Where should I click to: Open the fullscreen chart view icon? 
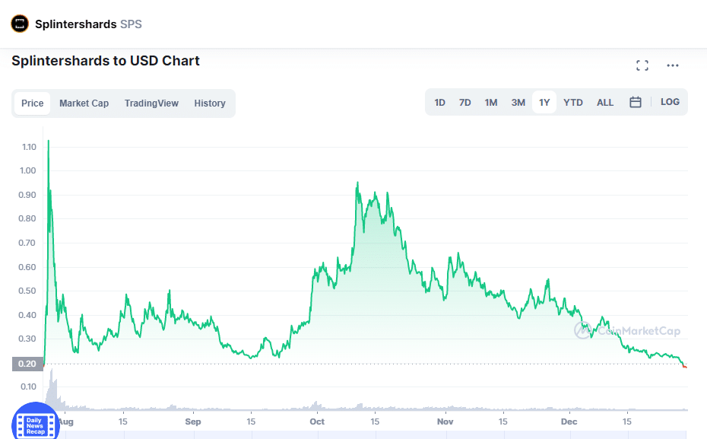(642, 65)
